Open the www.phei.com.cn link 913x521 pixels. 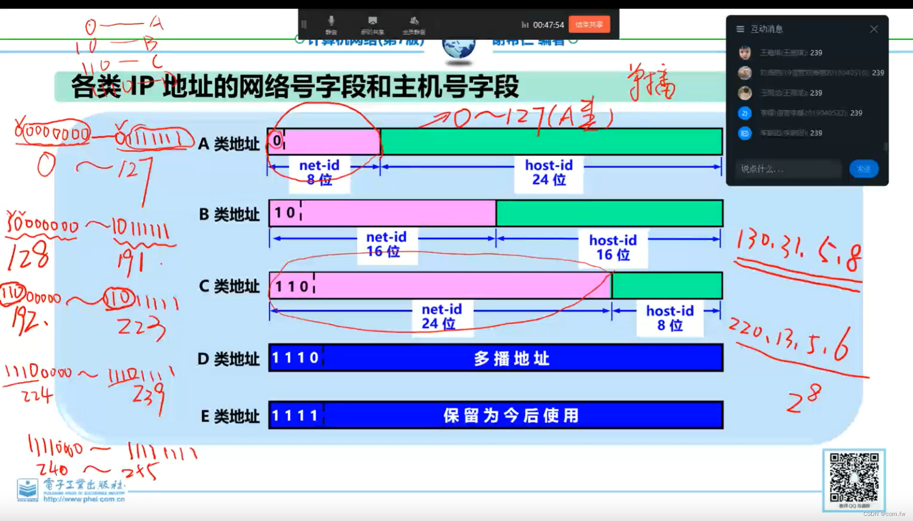pyautogui.click(x=84, y=498)
